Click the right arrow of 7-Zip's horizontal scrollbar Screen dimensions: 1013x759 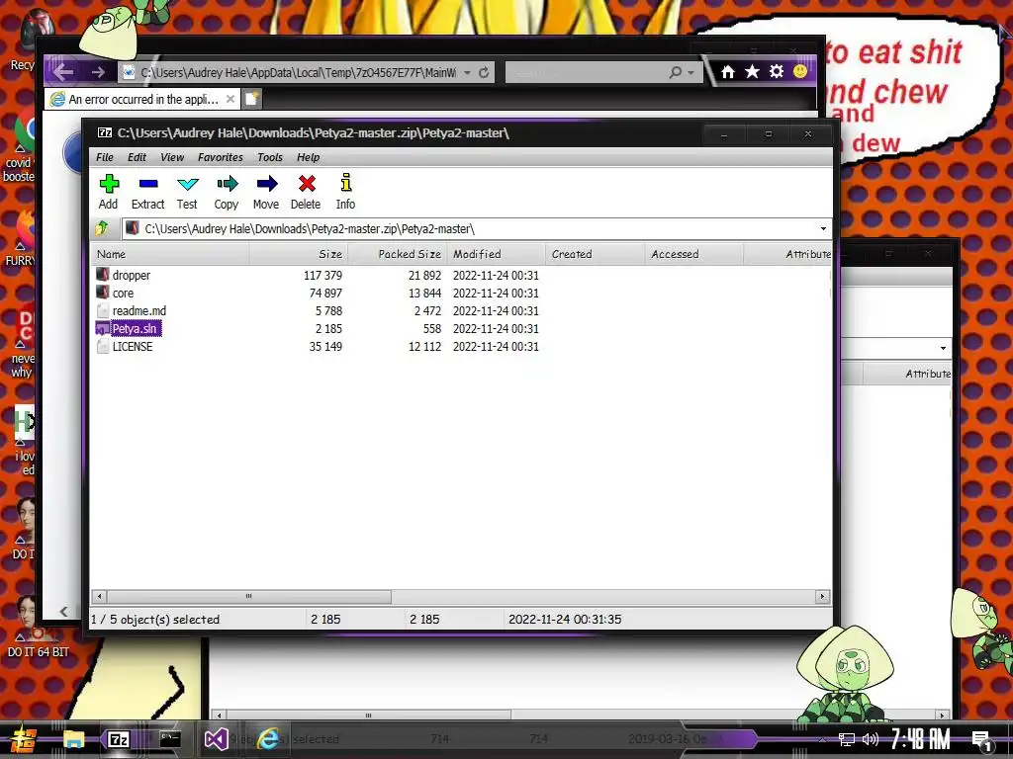(x=822, y=596)
